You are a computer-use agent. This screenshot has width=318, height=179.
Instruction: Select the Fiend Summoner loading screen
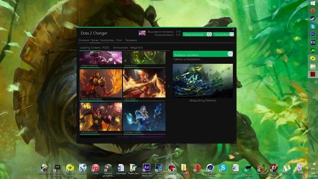(101, 118)
